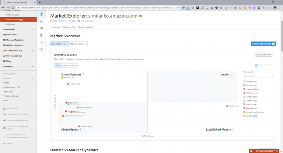Viewport: 283px width, 153px height.
Task: Open the browser three-dot menu
Action: click(280, 8)
